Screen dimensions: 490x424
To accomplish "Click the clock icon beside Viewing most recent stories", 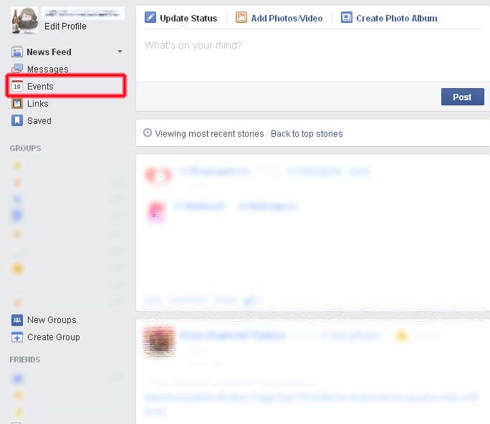I will pyautogui.click(x=148, y=132).
